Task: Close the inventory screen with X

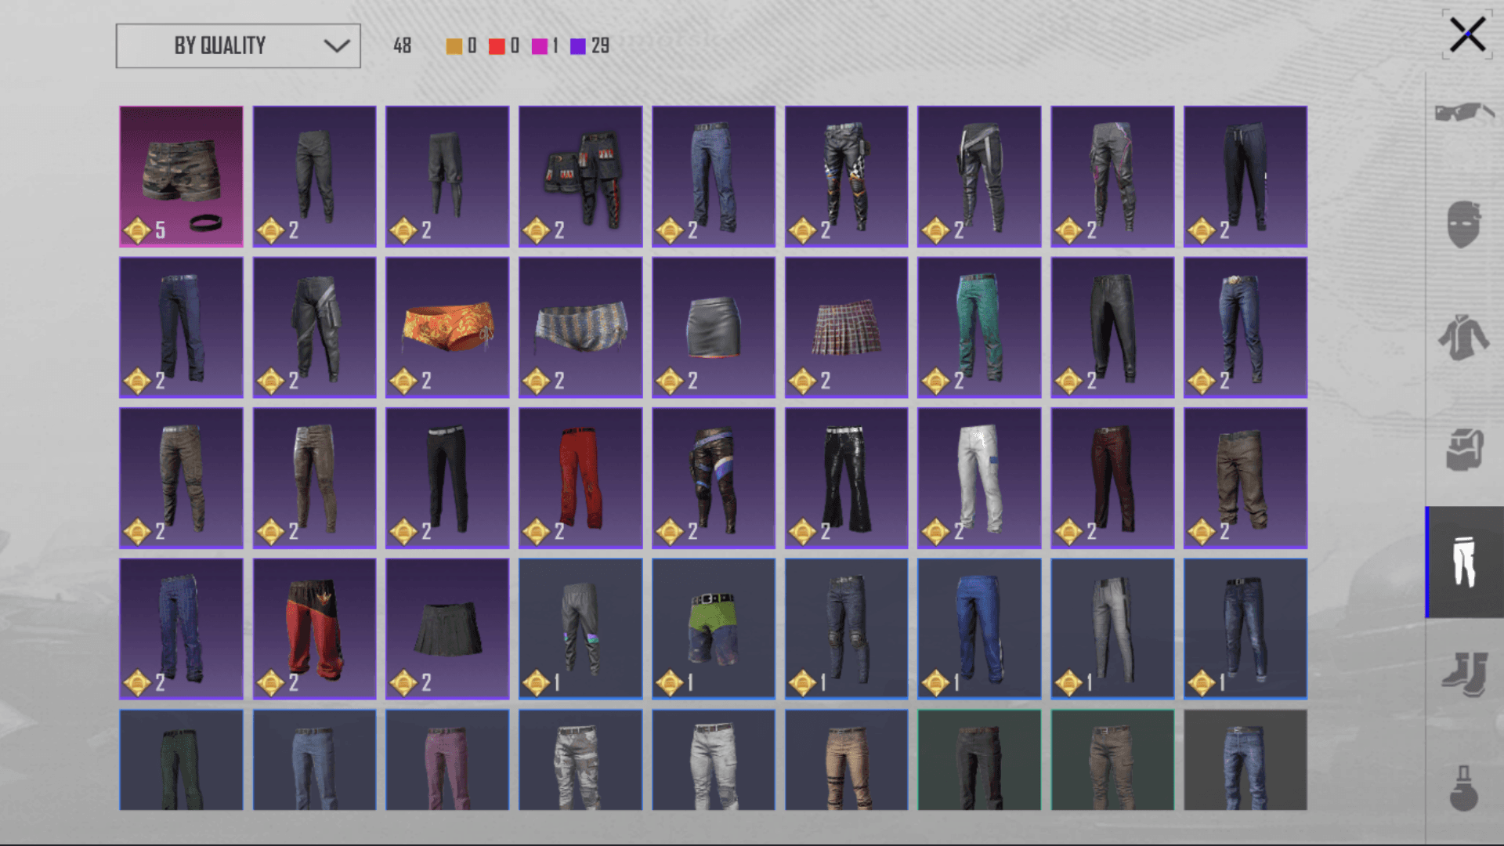Action: [x=1466, y=35]
